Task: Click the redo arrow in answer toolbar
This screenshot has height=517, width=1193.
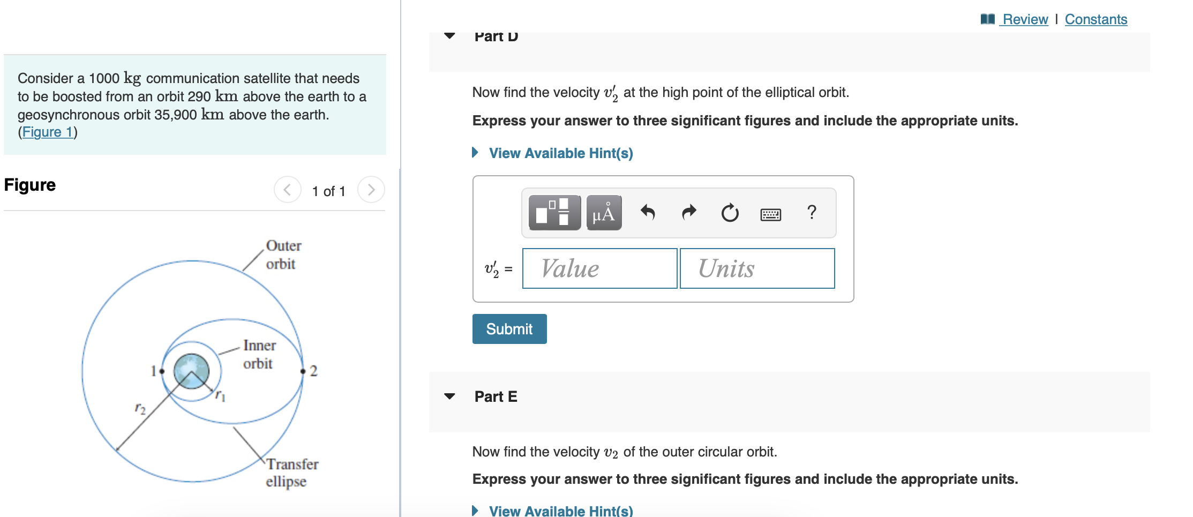Action: [688, 213]
